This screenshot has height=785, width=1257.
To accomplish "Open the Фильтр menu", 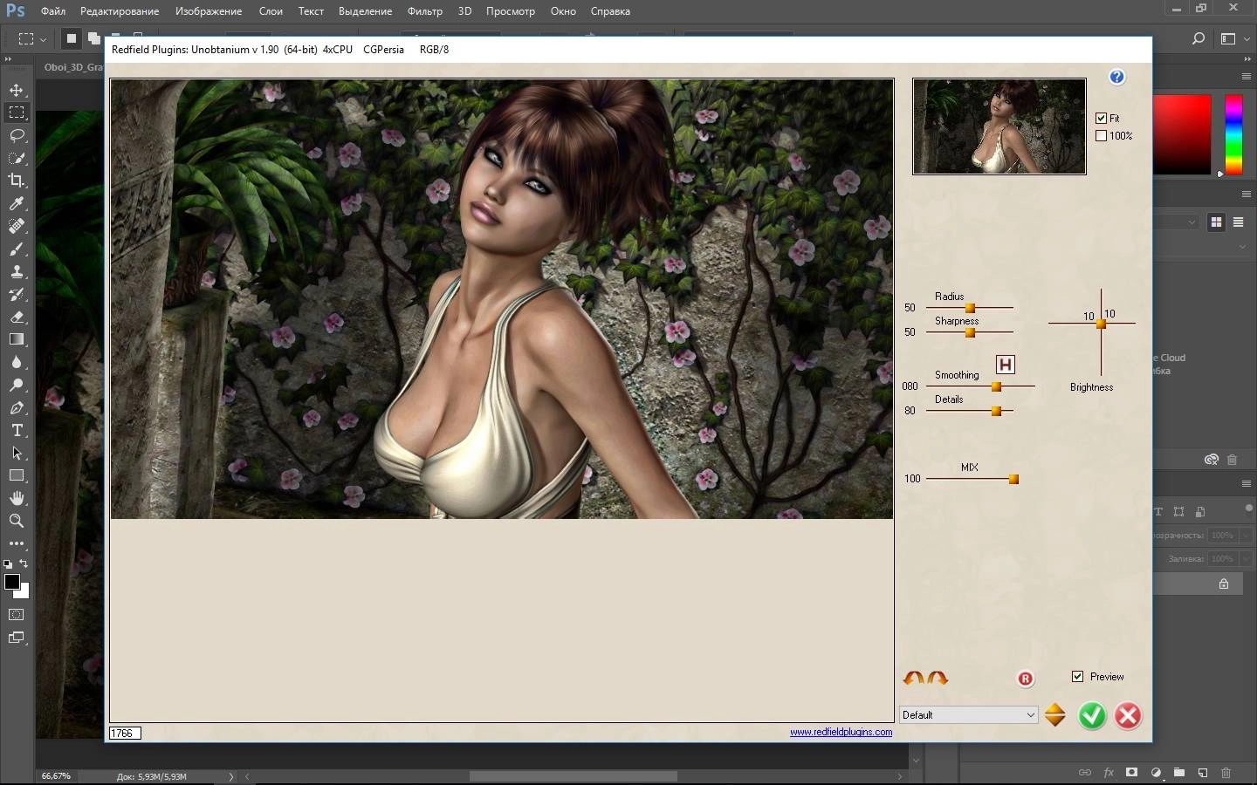I will (x=424, y=11).
